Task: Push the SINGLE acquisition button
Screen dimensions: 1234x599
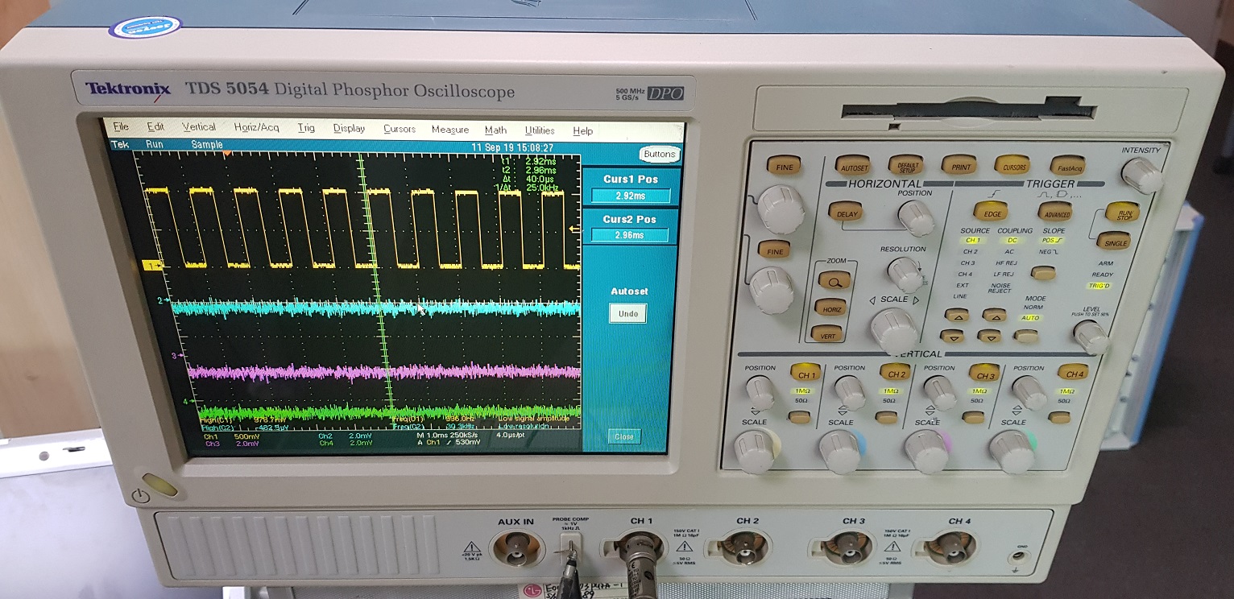Action: point(1116,242)
